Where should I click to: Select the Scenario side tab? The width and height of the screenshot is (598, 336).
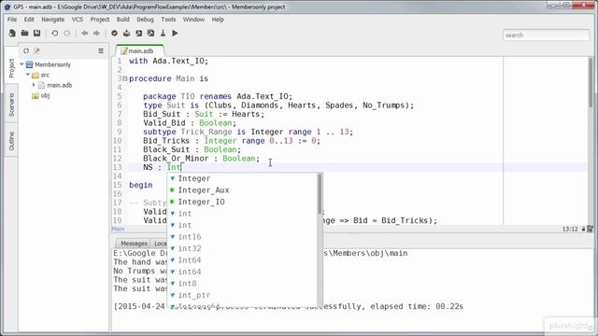coord(11,105)
